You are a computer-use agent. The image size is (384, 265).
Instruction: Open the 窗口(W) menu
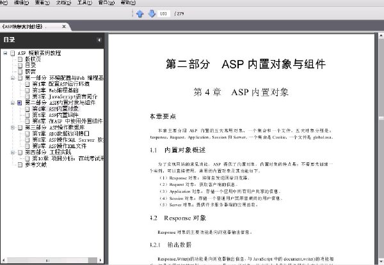106,3
